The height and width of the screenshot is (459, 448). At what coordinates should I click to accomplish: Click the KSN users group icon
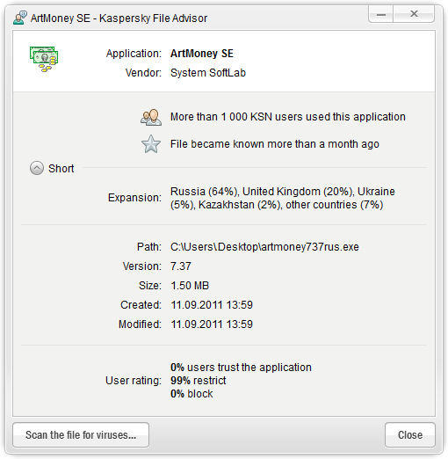[151, 118]
